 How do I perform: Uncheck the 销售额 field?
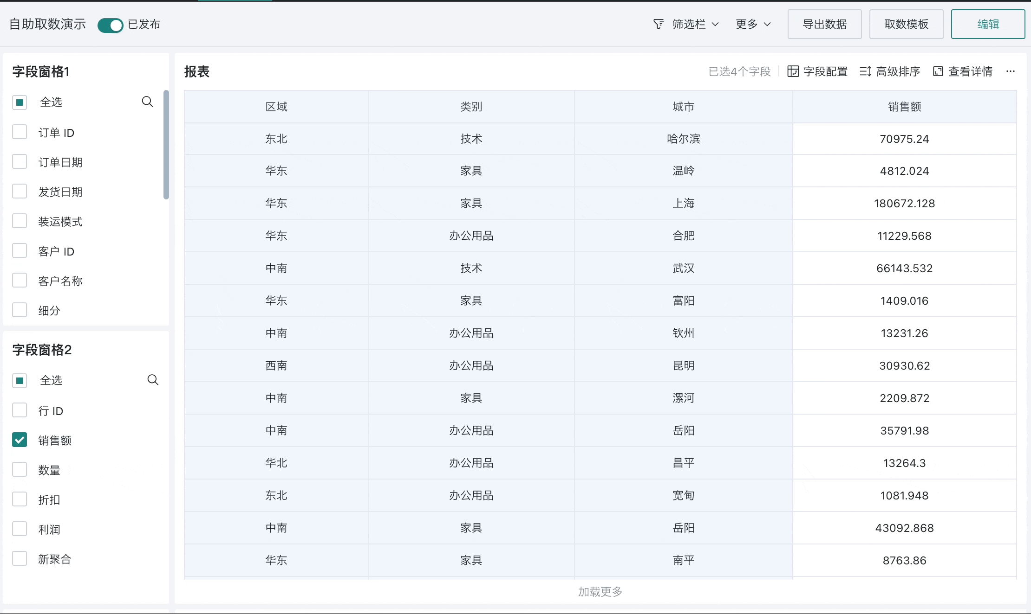[x=20, y=440]
